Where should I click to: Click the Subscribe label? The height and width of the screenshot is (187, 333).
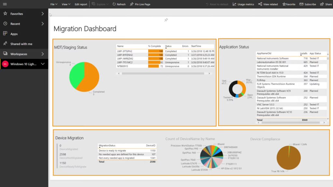click(x=310, y=4)
